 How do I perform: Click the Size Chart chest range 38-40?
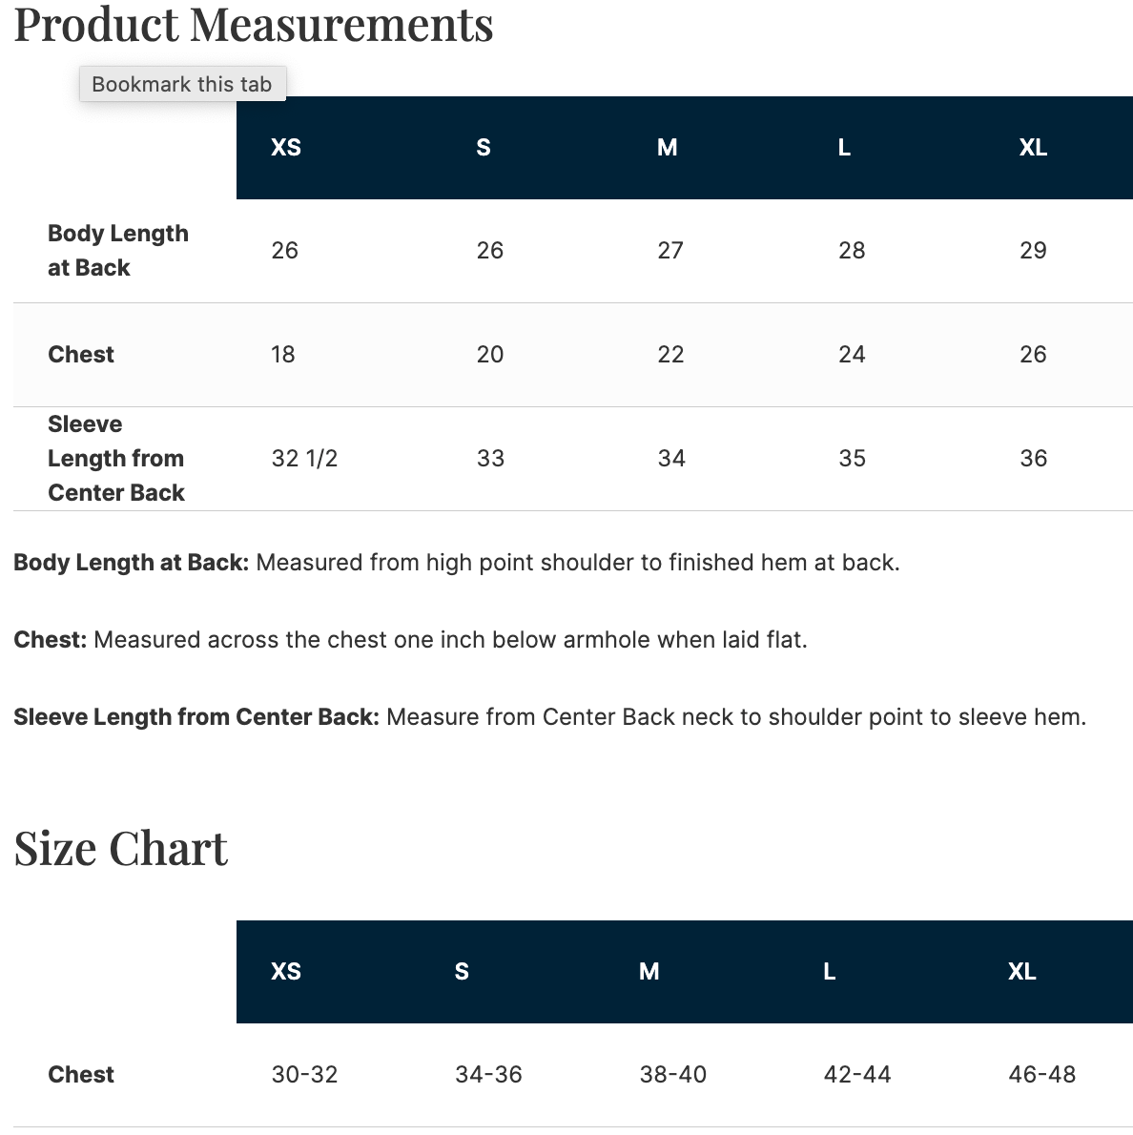pos(672,1074)
